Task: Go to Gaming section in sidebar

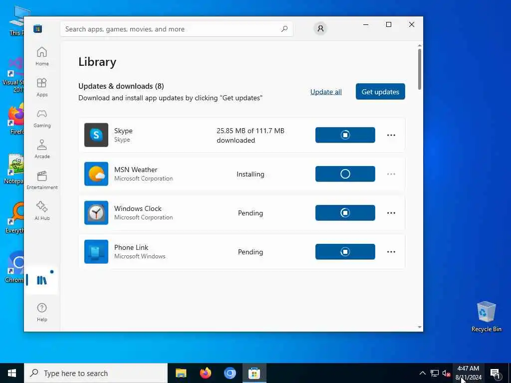Action: 42,119
